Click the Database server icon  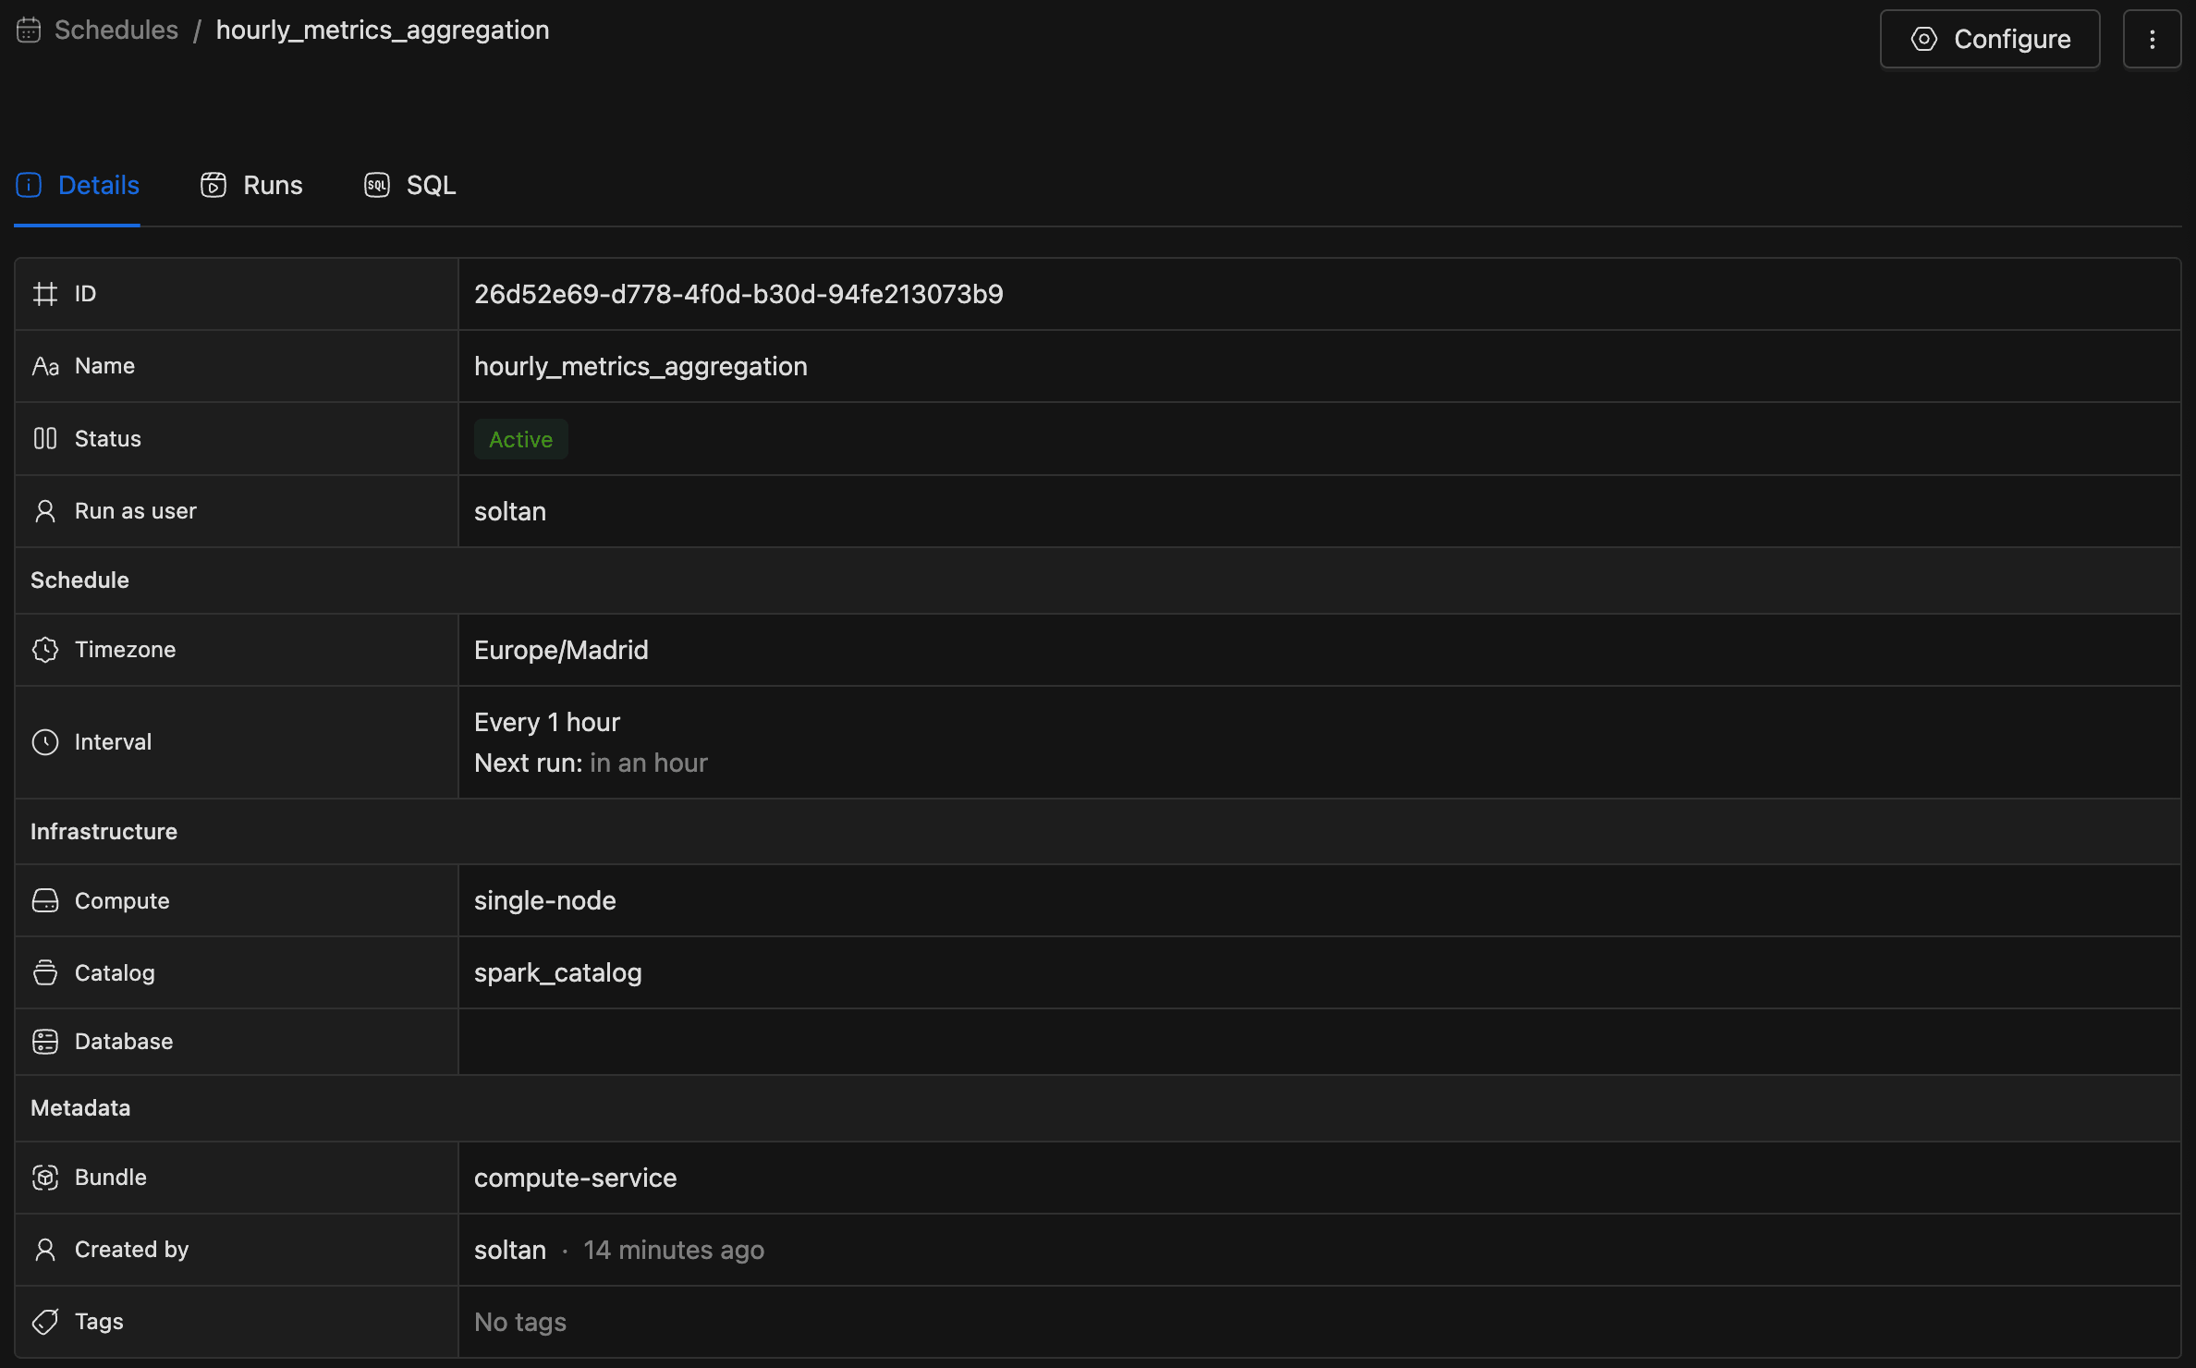pyautogui.click(x=45, y=1042)
